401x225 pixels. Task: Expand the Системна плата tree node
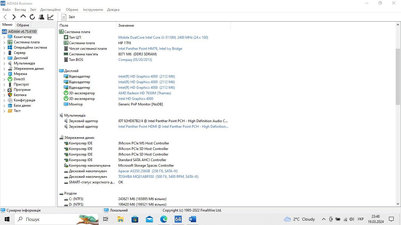(x=4, y=42)
